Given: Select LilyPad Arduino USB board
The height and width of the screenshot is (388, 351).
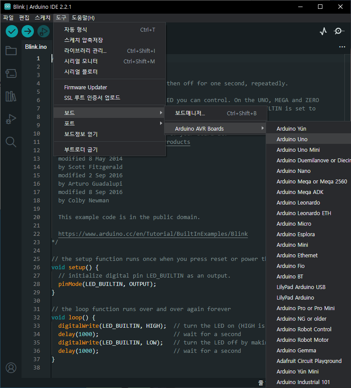Looking at the screenshot, I should (x=308, y=287).
